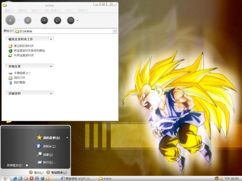Viewport: 242px width, 181px height.
Task: Open the 工具(T) menu
Action: point(69,11)
